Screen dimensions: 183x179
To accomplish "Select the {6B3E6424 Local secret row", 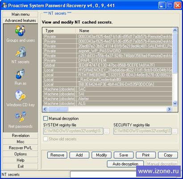I will (x=108, y=84).
